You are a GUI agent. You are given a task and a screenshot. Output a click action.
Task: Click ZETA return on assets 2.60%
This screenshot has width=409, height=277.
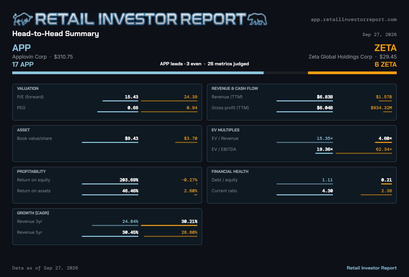(191, 191)
